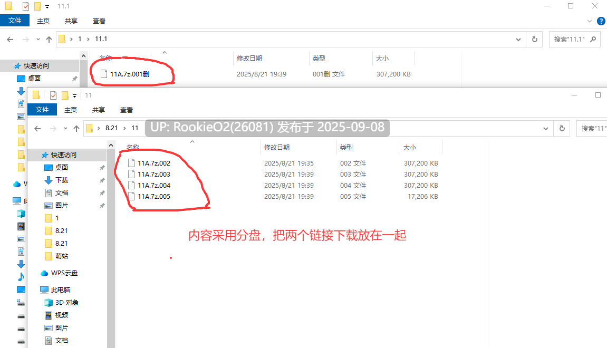Select 桌面 in 11.1 window sidebar

[34, 78]
